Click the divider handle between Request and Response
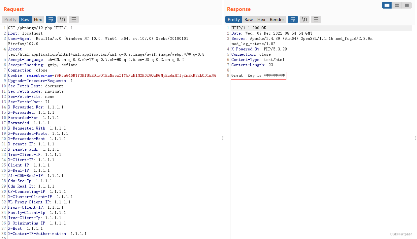The image size is (417, 239). click(223, 138)
